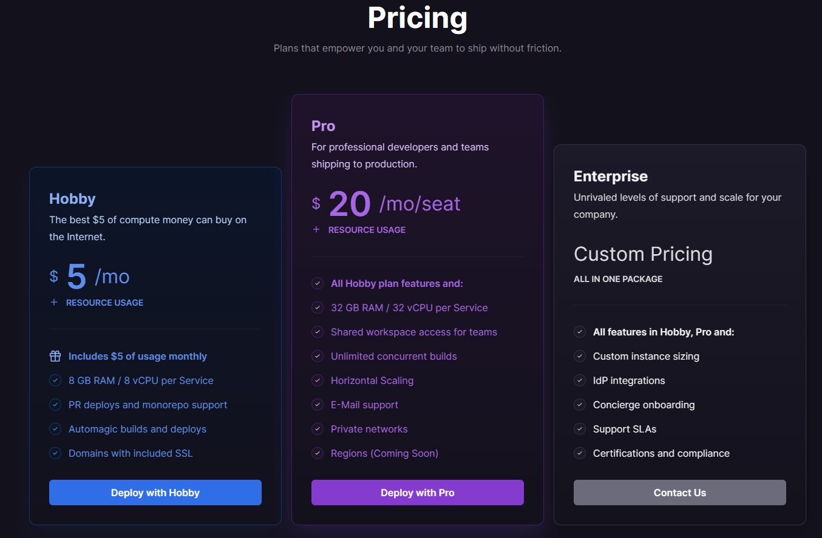This screenshot has height=538, width=822.
Task: Click checkmark icon next to E-Mail support
Action: 318,405
